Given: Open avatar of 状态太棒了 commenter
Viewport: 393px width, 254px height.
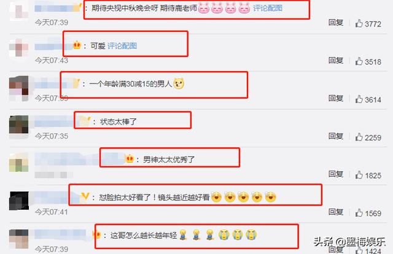Looking at the screenshot, I should pyautogui.click(x=19, y=125).
